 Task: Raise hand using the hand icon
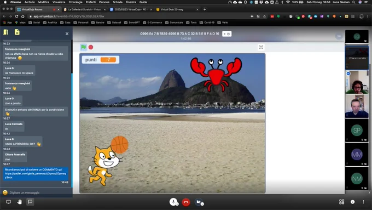[x=20, y=202]
